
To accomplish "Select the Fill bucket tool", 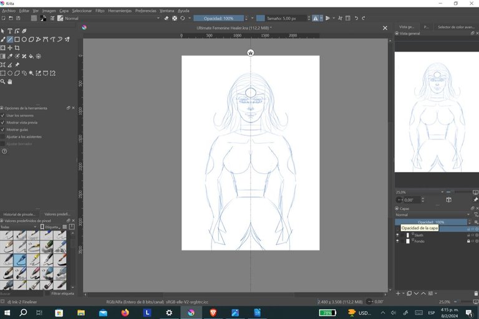I will 31,57.
